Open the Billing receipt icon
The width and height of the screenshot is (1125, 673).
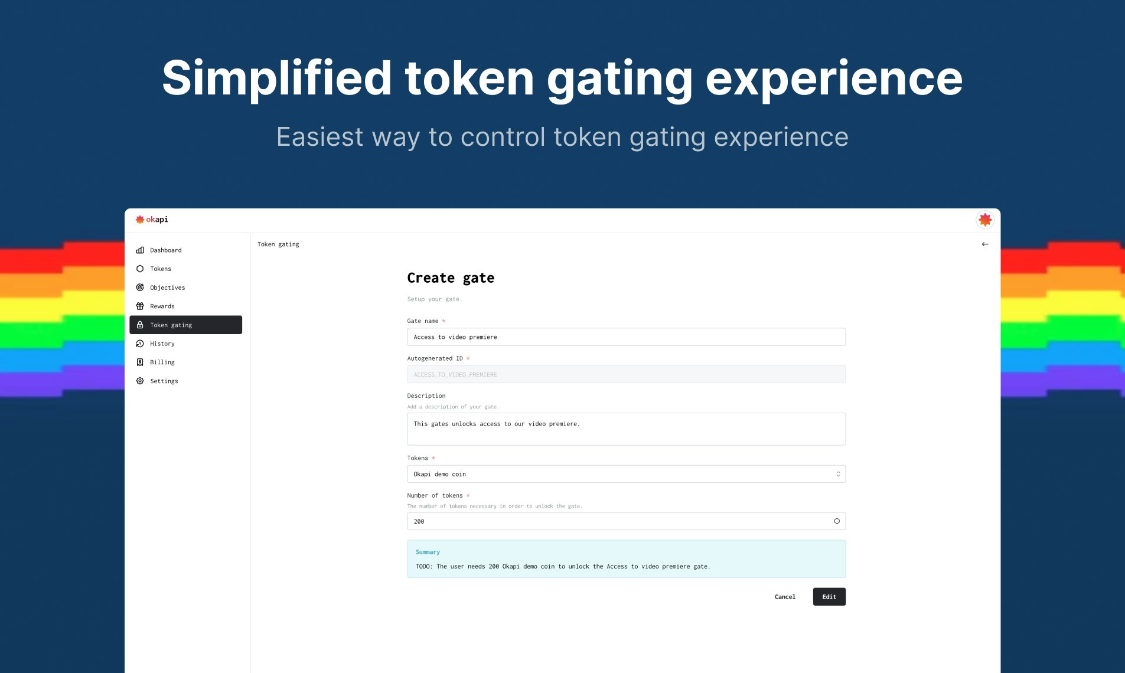140,362
